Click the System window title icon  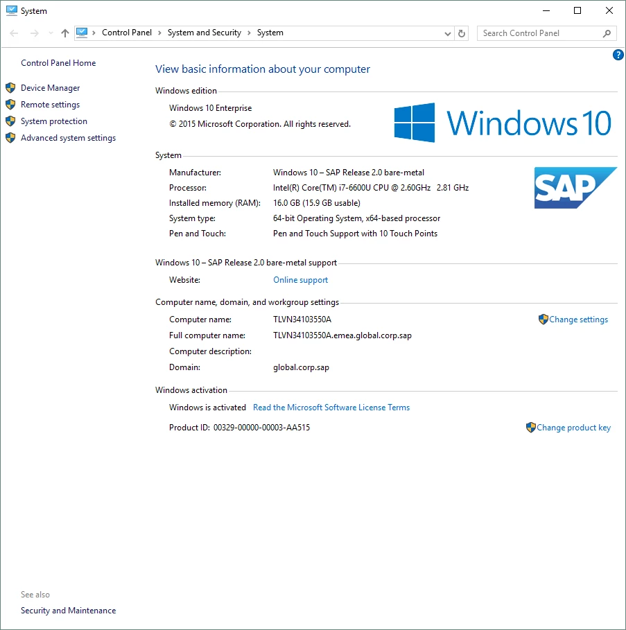click(x=12, y=10)
